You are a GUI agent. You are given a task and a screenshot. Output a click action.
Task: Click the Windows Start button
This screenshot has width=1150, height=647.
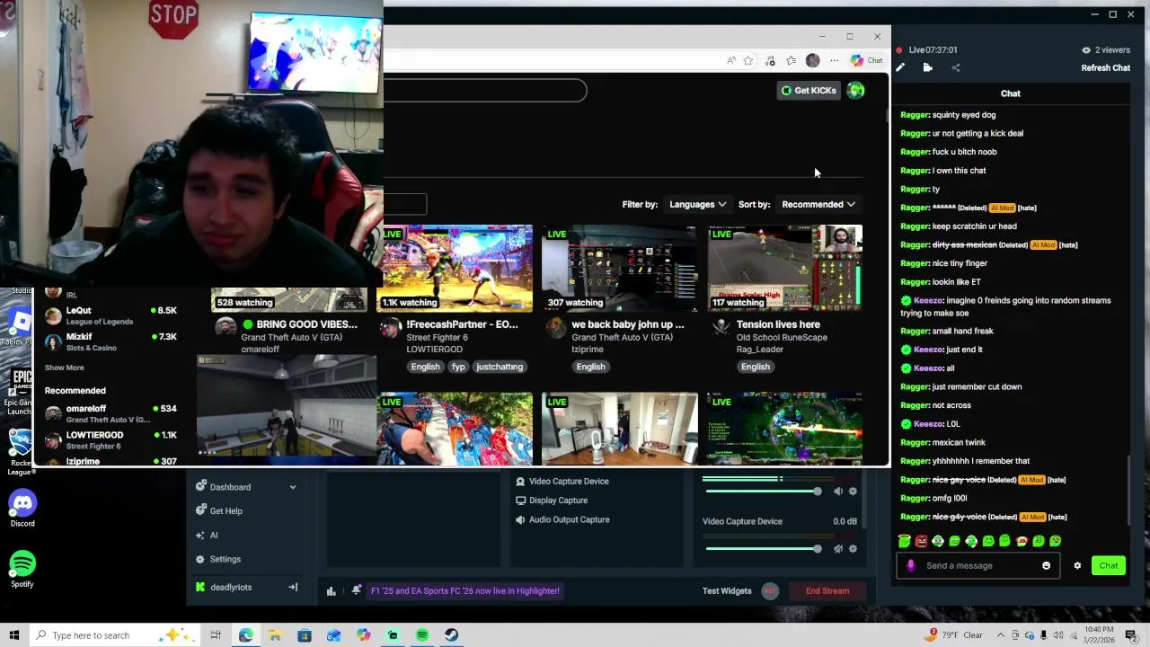pos(13,635)
